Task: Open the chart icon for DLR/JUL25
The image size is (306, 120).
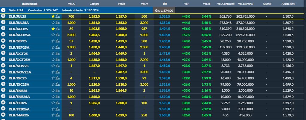Action: (58, 16)
